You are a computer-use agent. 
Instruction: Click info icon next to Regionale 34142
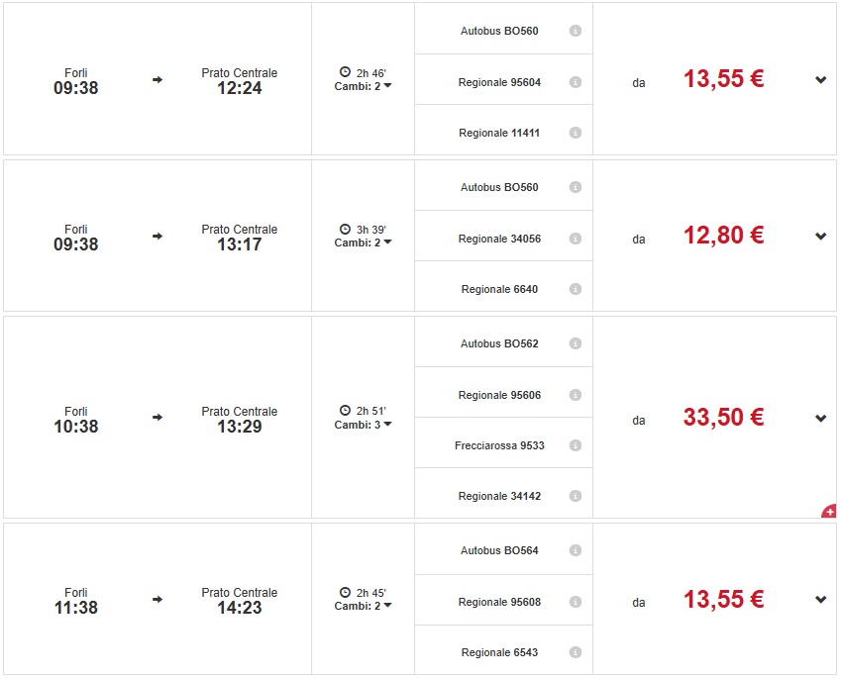click(576, 496)
